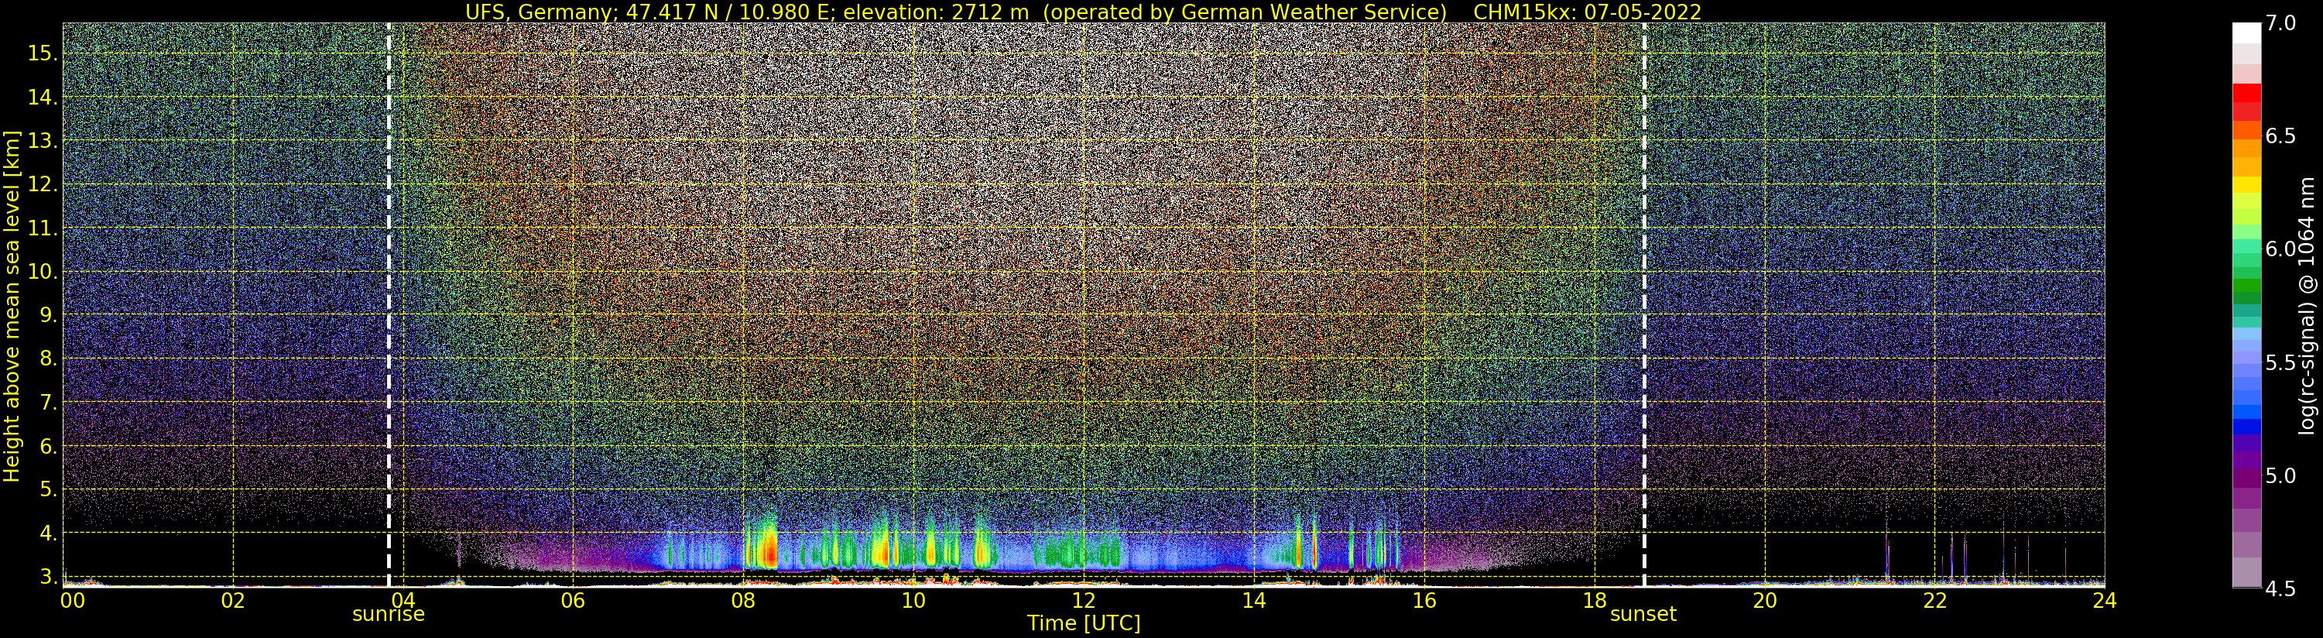This screenshot has width=2323, height=638.
Task: Click height tick label 13.
Action: click(x=43, y=141)
